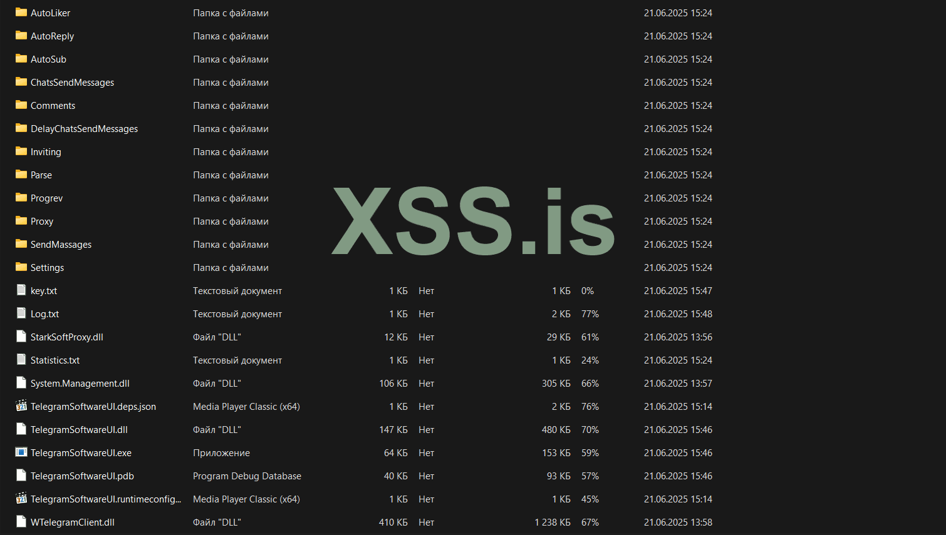Click the 0% ratio in key.txt row

588,291
